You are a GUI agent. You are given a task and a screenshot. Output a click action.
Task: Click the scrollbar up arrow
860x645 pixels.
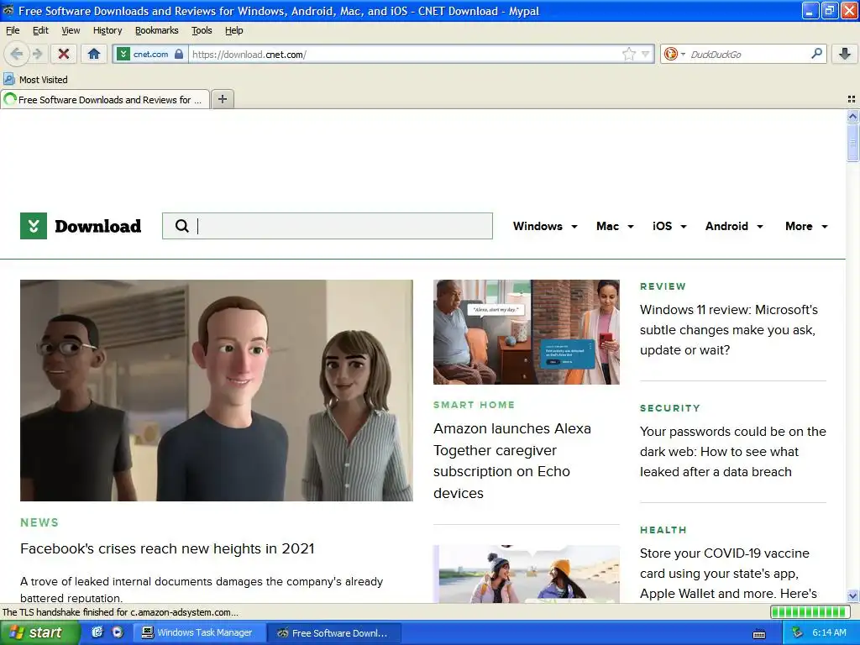(852, 116)
